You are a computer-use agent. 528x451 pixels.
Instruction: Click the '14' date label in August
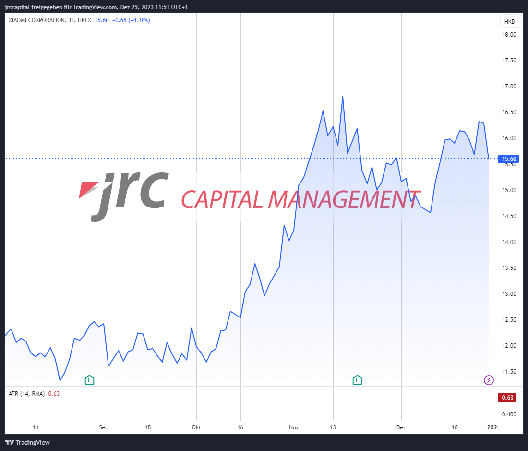[x=36, y=427]
